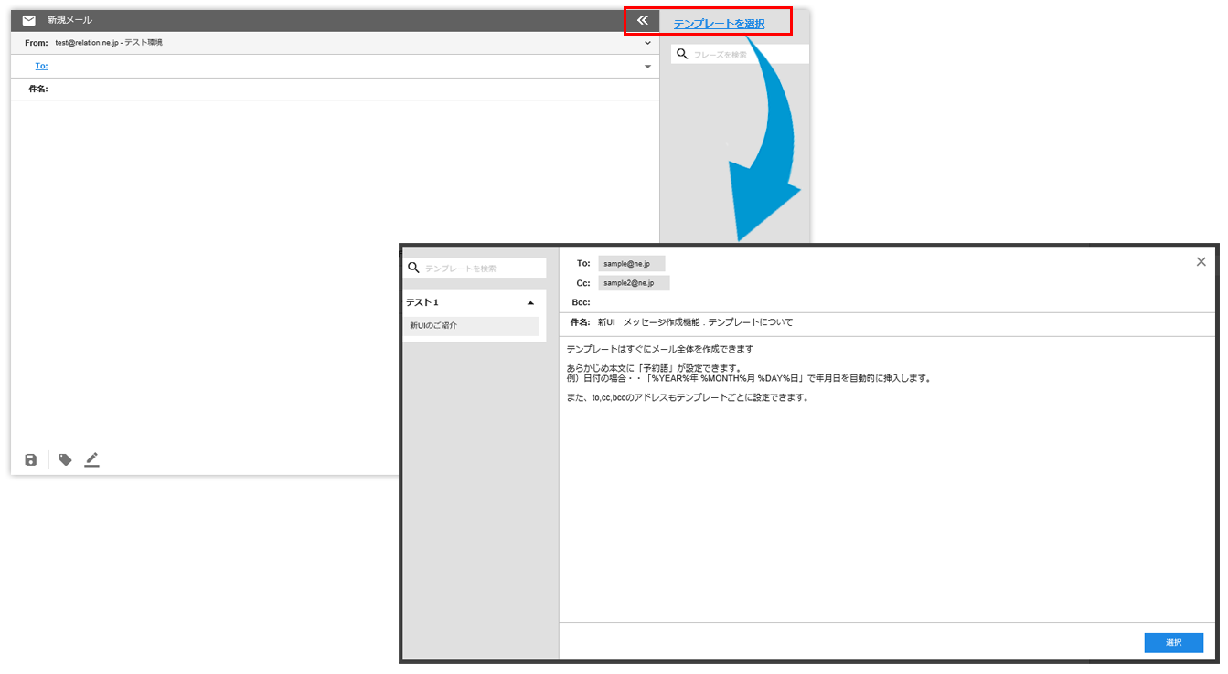Click the line containing %YEAR%年 %MONTH%月
This screenshot has height=674, width=1228.
click(x=749, y=378)
